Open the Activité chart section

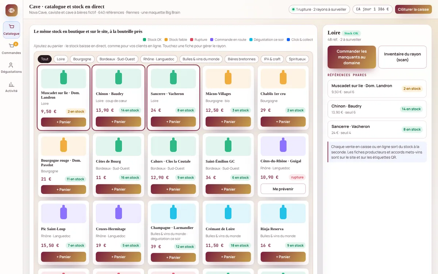[x=11, y=87]
